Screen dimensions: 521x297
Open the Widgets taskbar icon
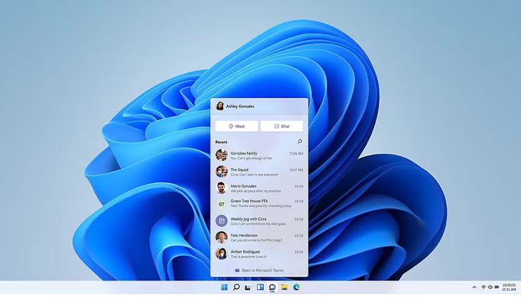click(260, 287)
